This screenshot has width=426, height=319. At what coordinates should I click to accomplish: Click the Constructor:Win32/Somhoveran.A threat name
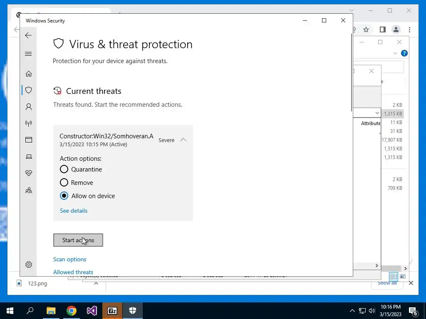(x=106, y=136)
